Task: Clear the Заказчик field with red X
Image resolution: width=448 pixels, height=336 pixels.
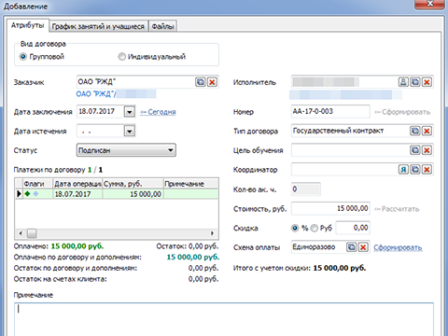Action: pos(212,82)
